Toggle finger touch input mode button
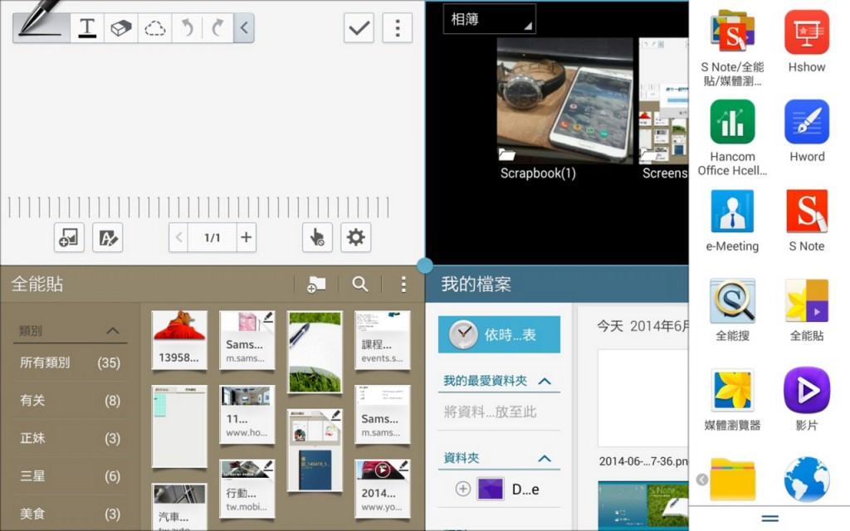850x531 pixels. point(317,237)
